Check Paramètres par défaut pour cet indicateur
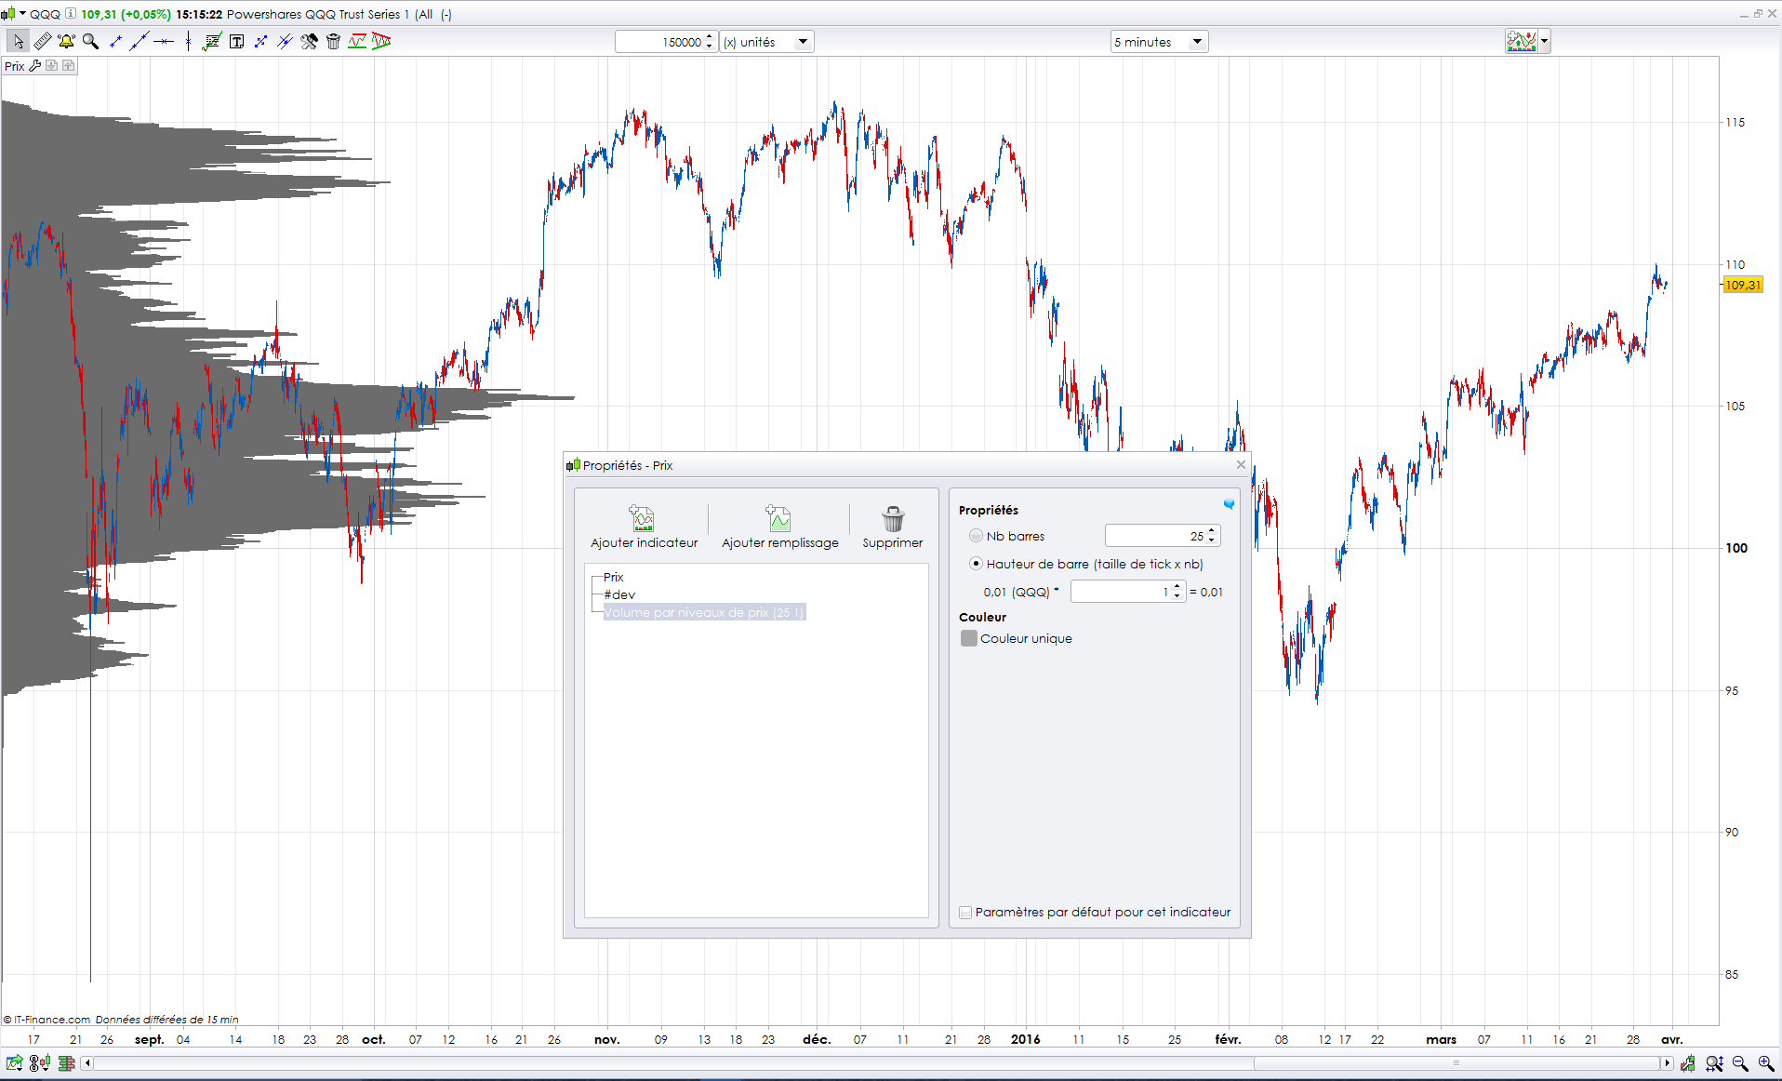The width and height of the screenshot is (1782, 1081). tap(965, 913)
